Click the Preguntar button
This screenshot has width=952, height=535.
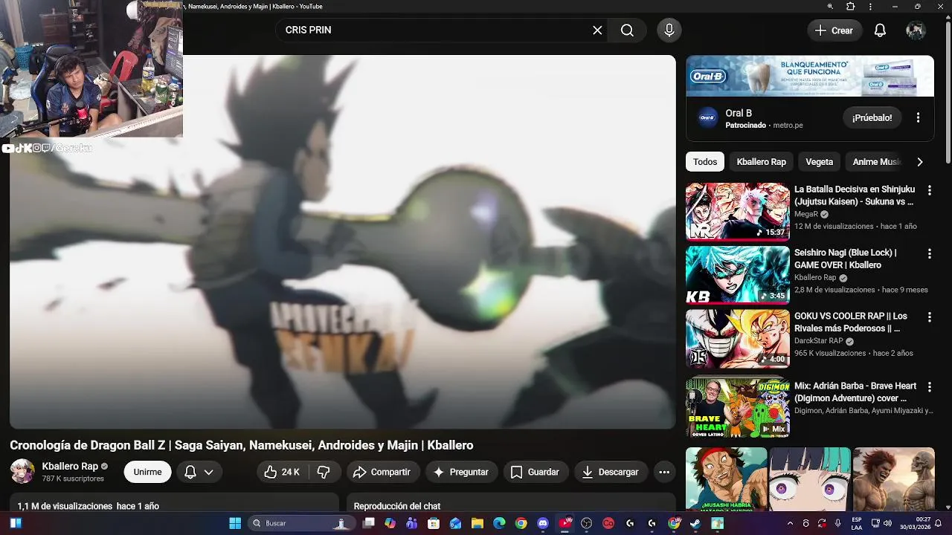(x=461, y=472)
